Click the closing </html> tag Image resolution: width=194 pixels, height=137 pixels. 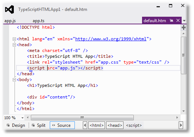point(25,109)
